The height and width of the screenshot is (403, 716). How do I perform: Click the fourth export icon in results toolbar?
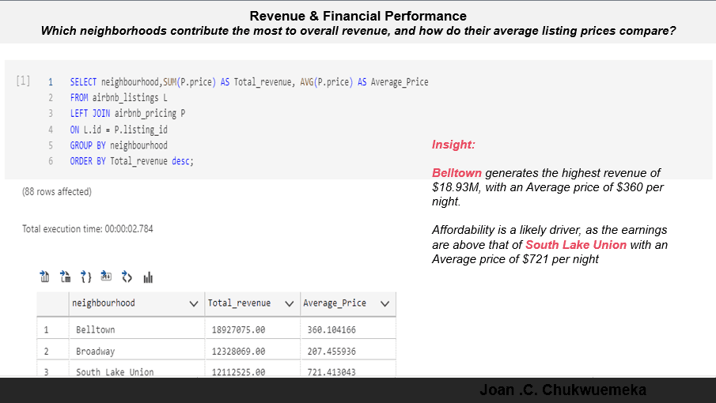pos(106,277)
